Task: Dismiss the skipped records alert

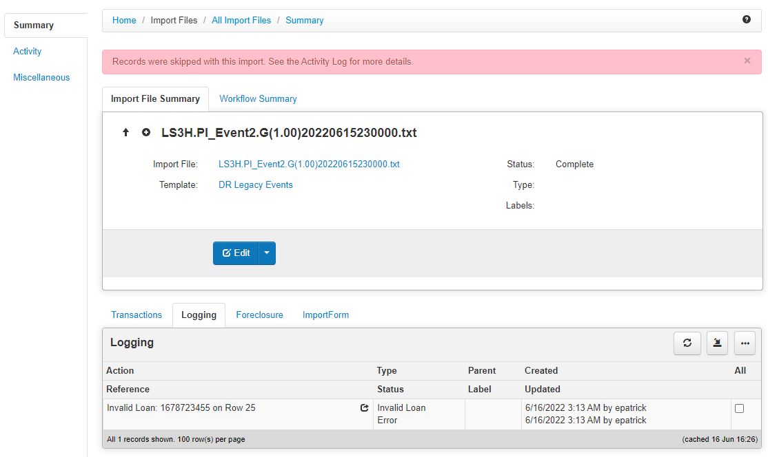Action: (747, 61)
